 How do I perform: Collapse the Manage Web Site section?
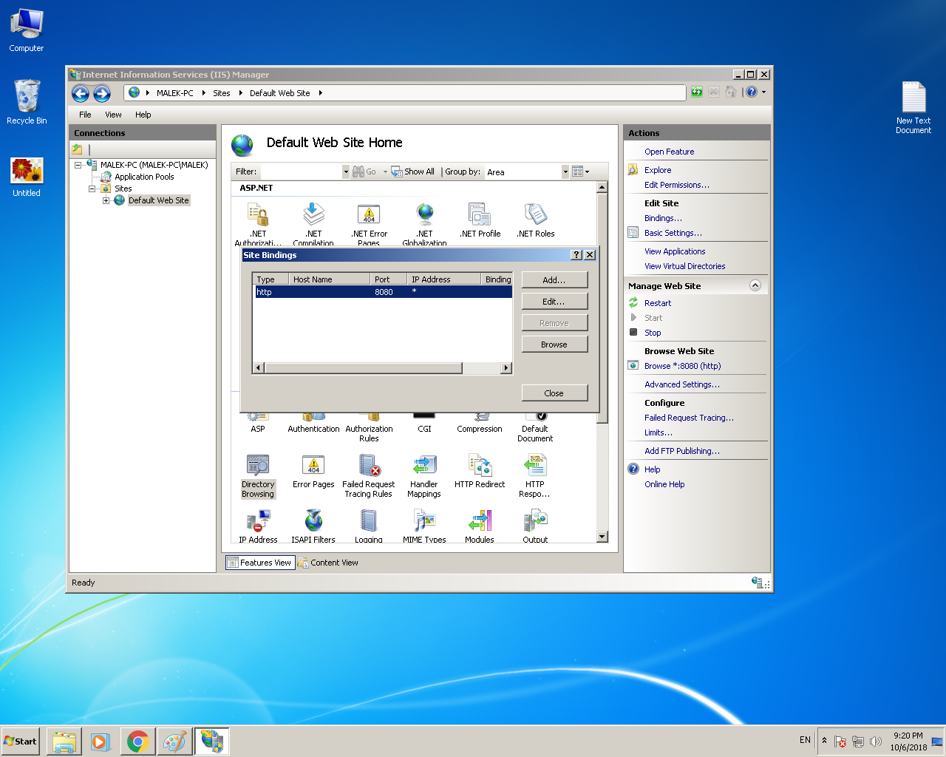pos(755,285)
